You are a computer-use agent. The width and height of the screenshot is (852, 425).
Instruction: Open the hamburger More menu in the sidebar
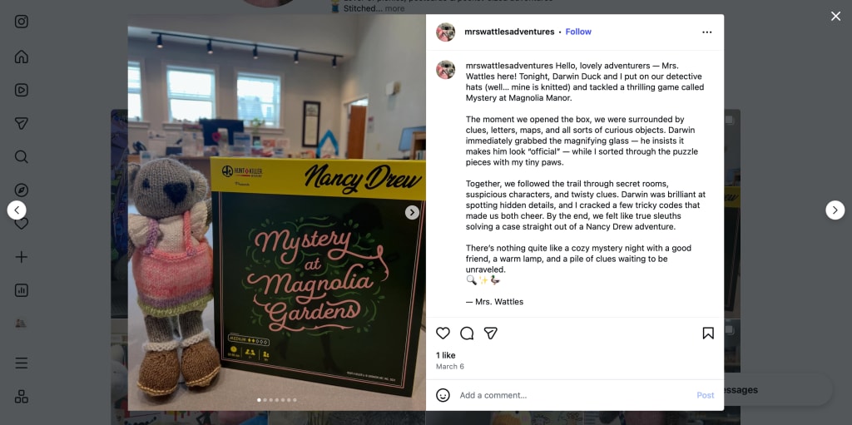click(21, 363)
